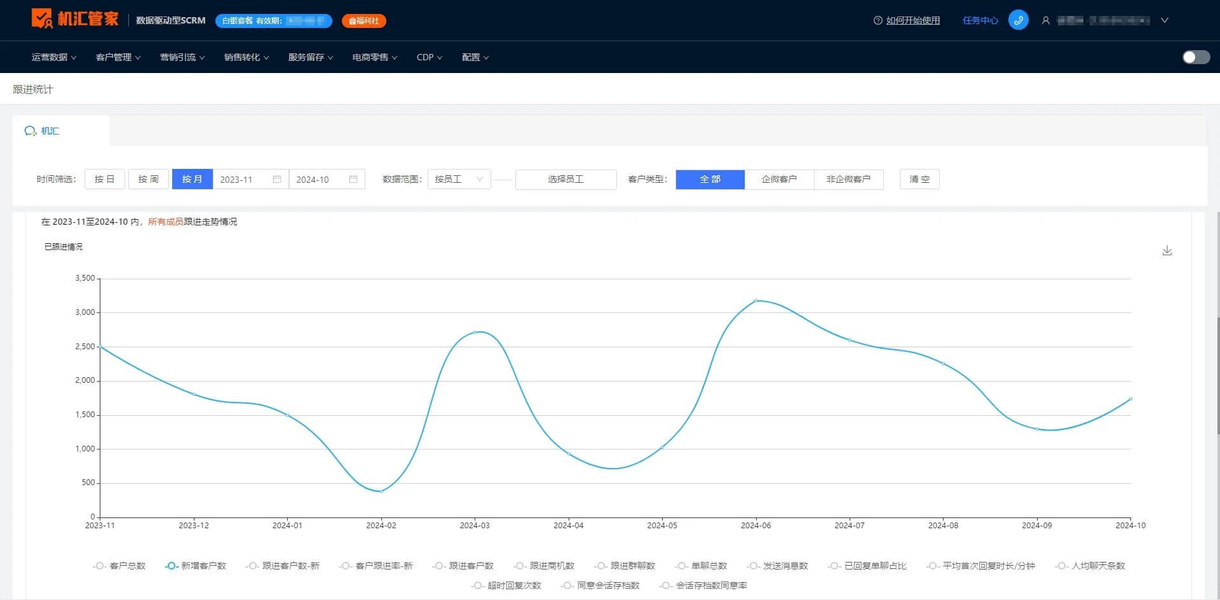1220x600 pixels.
Task: Toggle 跟进群聊数 legend series
Action: [624, 566]
